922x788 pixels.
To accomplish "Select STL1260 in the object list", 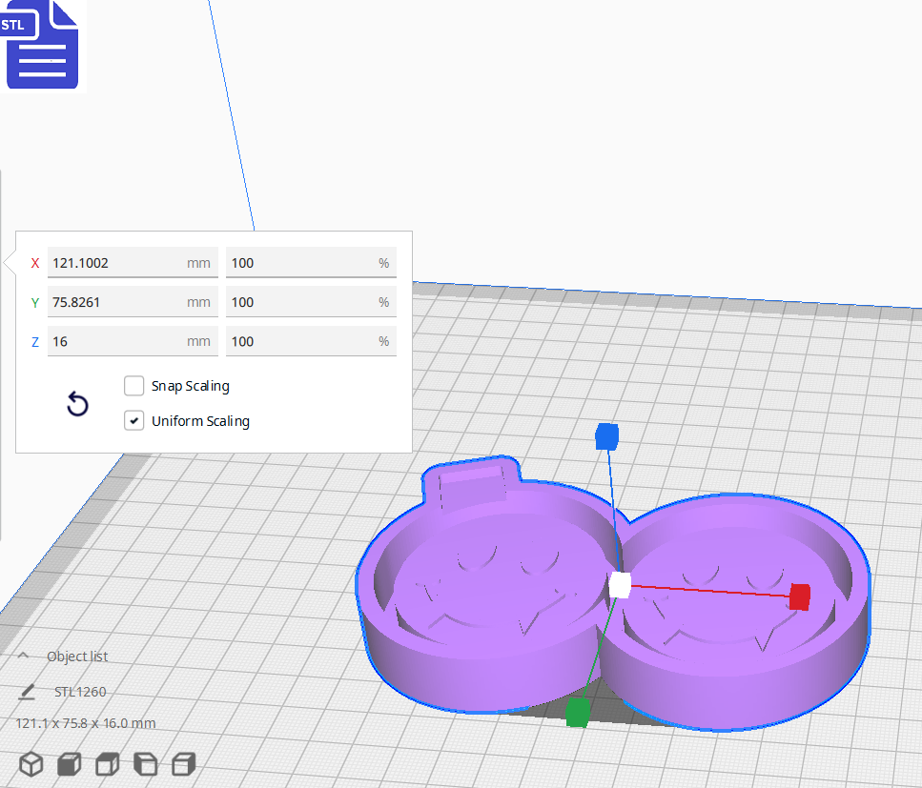I will pos(80,691).
